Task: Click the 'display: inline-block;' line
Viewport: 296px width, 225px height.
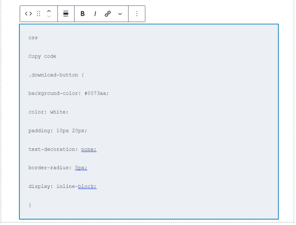Action: (62, 187)
